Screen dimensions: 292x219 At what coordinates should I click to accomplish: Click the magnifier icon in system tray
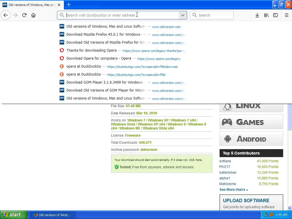271,215
